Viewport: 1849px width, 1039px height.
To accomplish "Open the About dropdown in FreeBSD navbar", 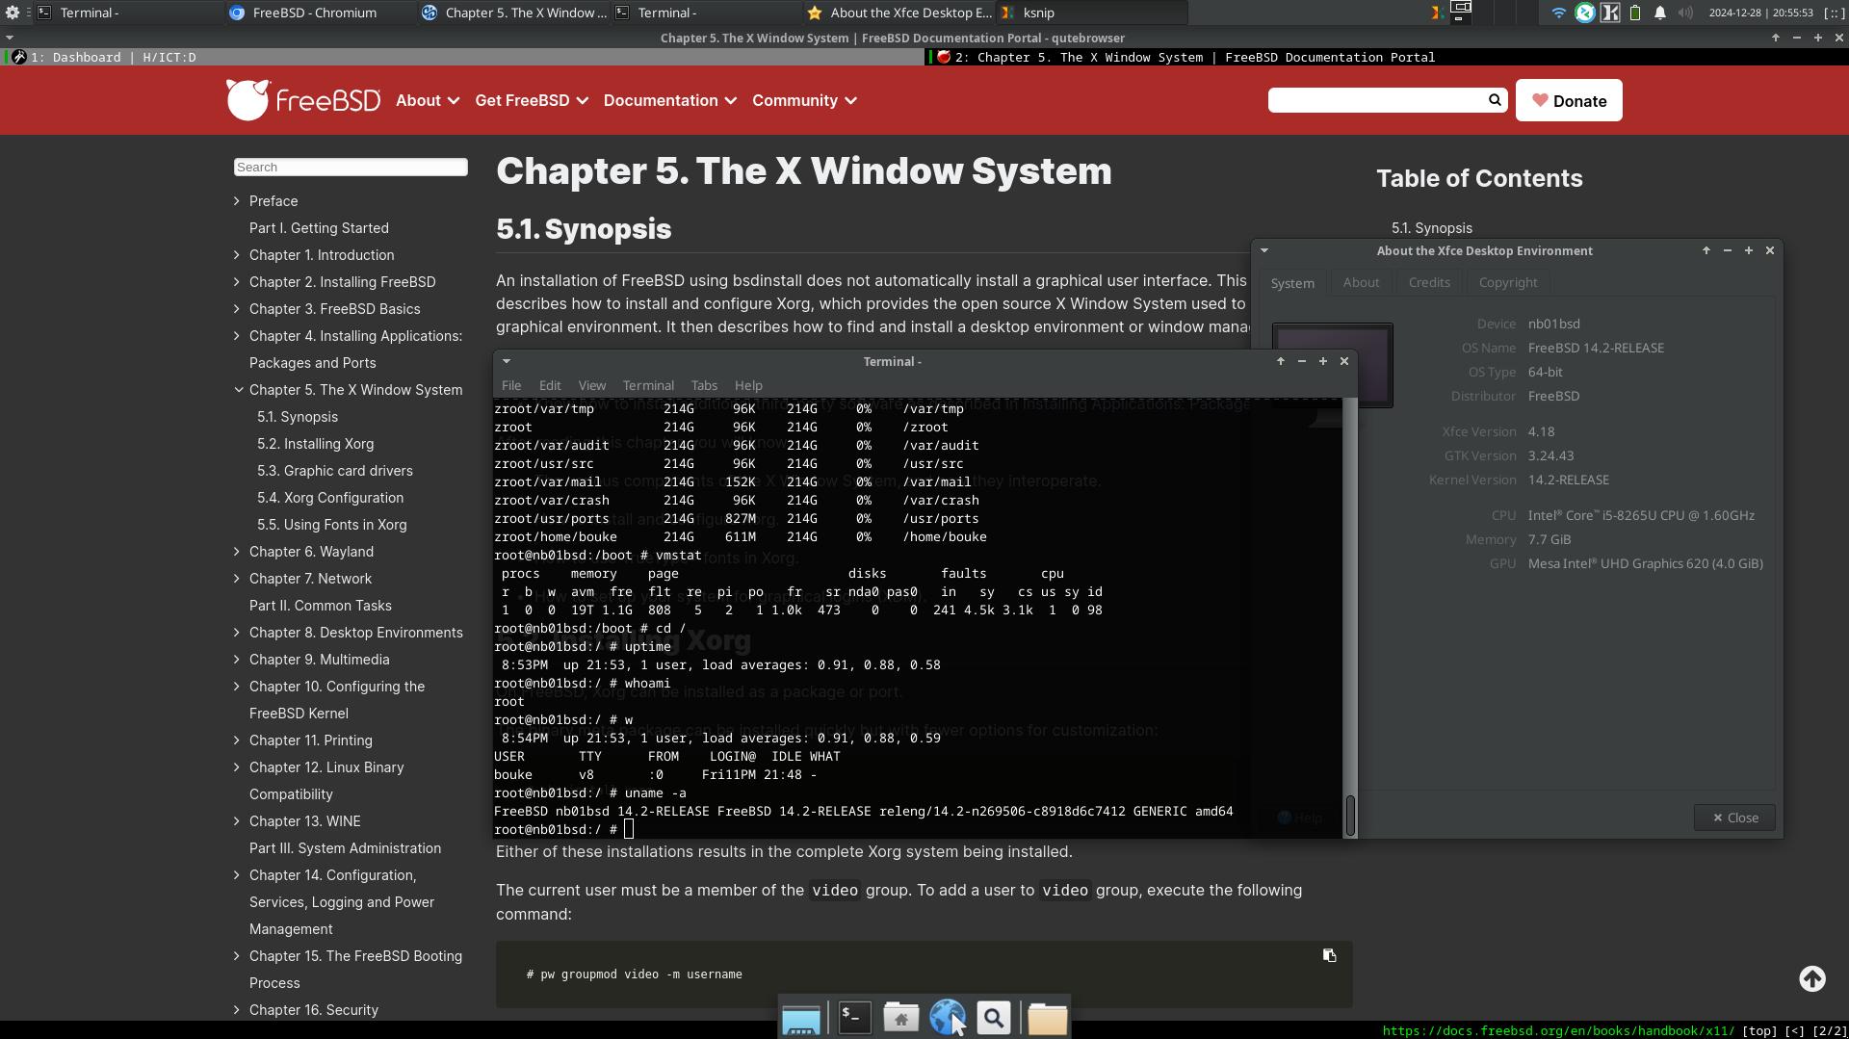I will [427, 100].
